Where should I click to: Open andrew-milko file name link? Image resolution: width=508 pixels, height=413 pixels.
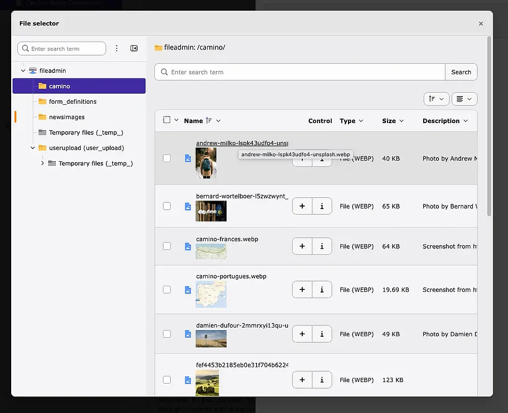242,143
